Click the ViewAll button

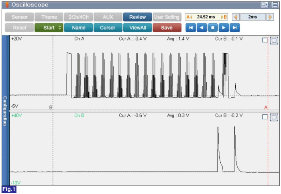click(137, 28)
